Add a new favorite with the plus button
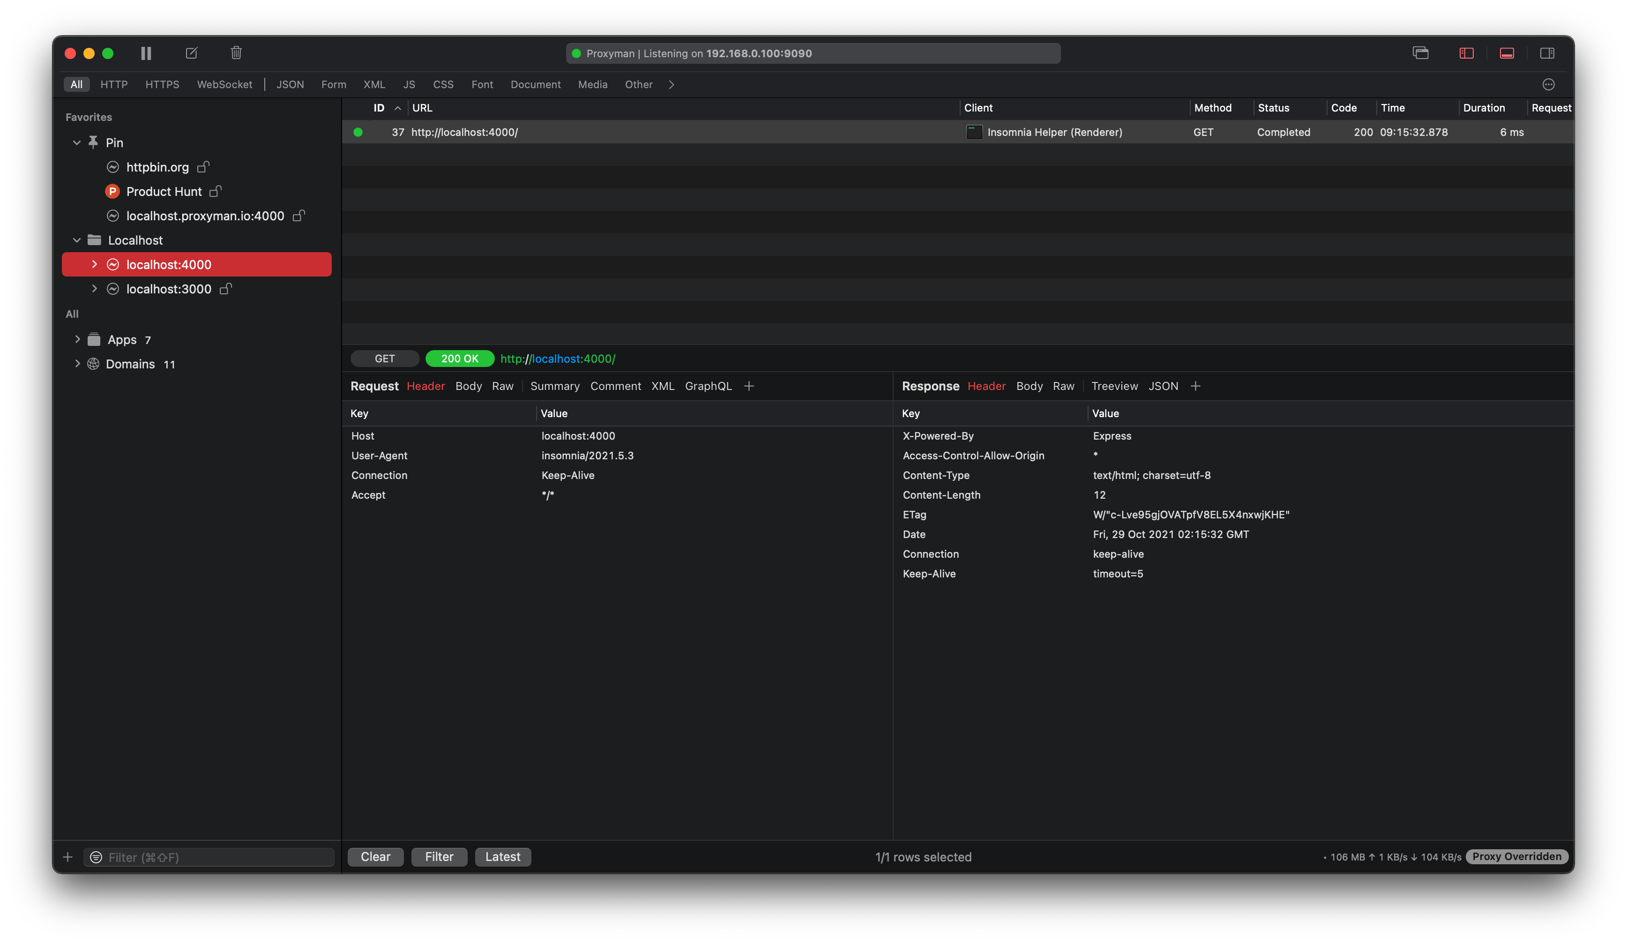This screenshot has height=943, width=1627. [x=68, y=857]
